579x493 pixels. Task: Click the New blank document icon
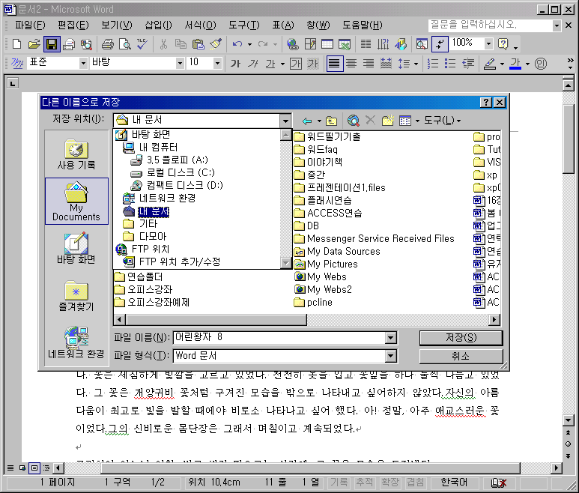click(16, 44)
